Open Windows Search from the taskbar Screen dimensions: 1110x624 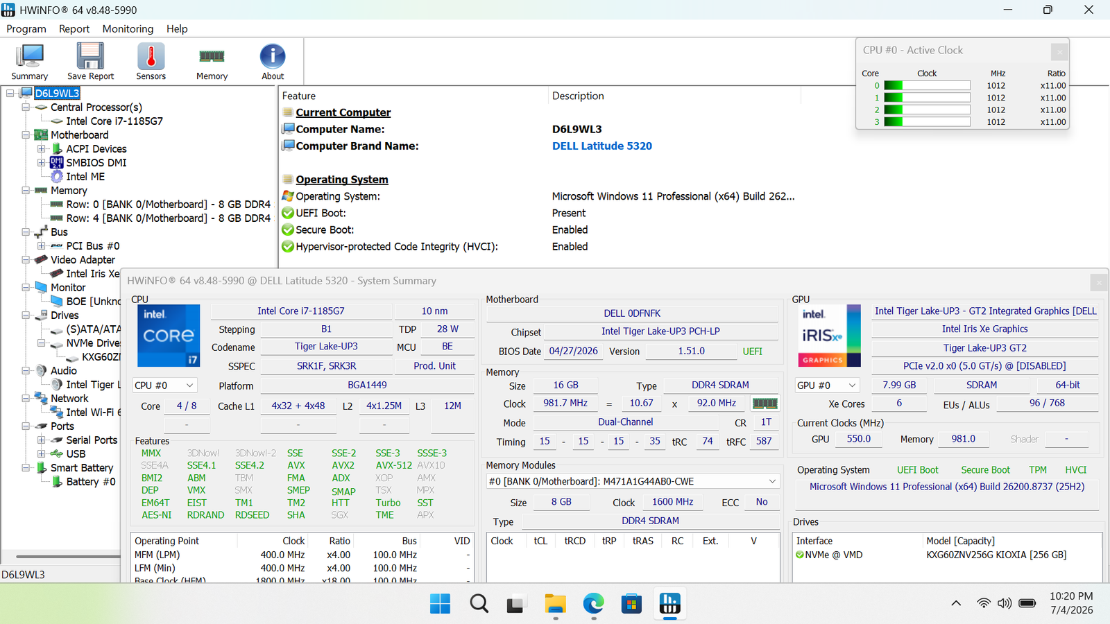pos(479,604)
